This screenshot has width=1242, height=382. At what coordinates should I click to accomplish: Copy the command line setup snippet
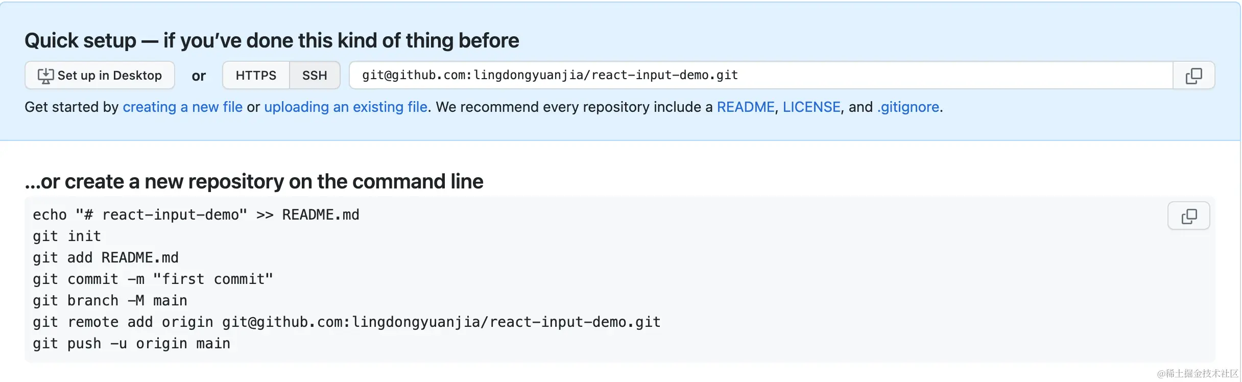1188,216
